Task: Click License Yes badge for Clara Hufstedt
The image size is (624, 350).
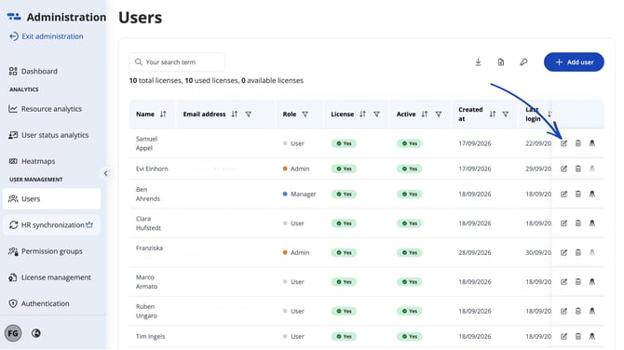Action: (x=344, y=223)
